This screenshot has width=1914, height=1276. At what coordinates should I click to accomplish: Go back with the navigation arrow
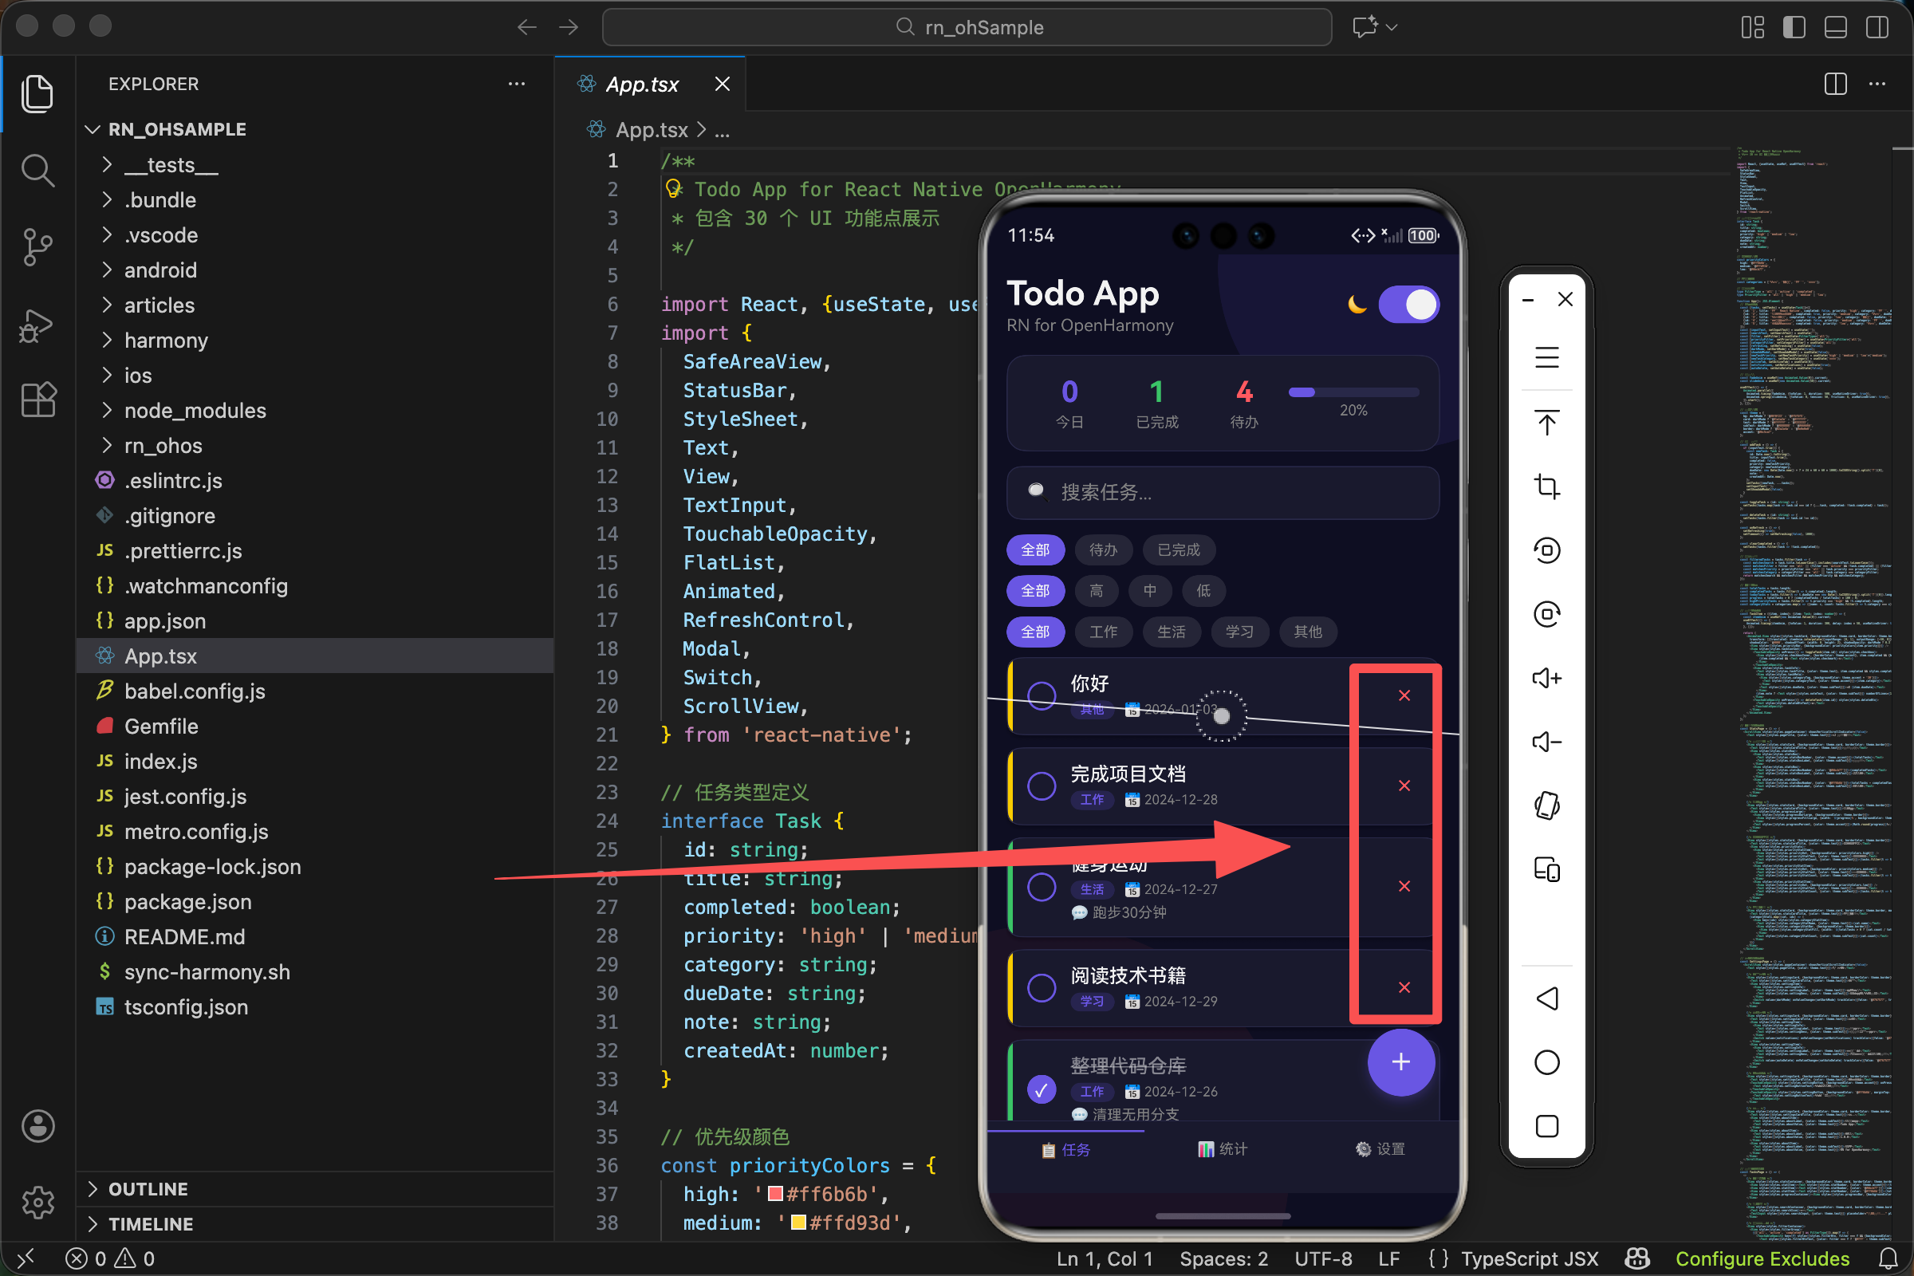point(527,28)
